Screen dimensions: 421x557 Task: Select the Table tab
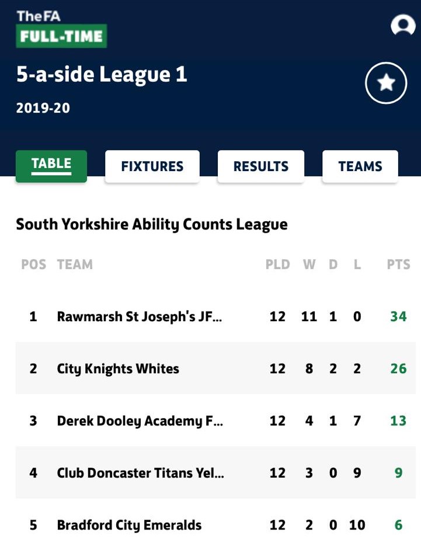click(x=51, y=166)
